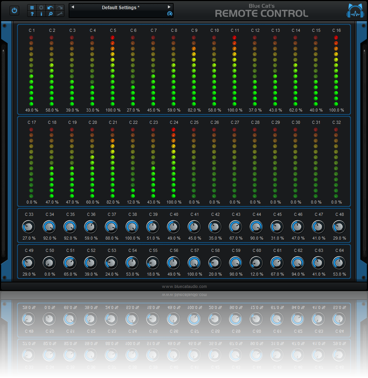Click the 60.0 % value under C 20
Viewport: 368px width, 378px height.
[92, 202]
